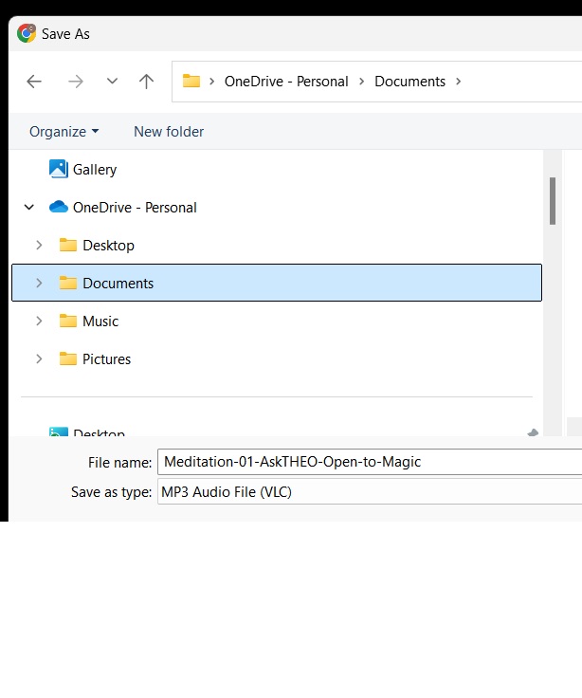Click the OneDrive cloud icon in sidebar
This screenshot has width=582, height=698.
[x=59, y=208]
